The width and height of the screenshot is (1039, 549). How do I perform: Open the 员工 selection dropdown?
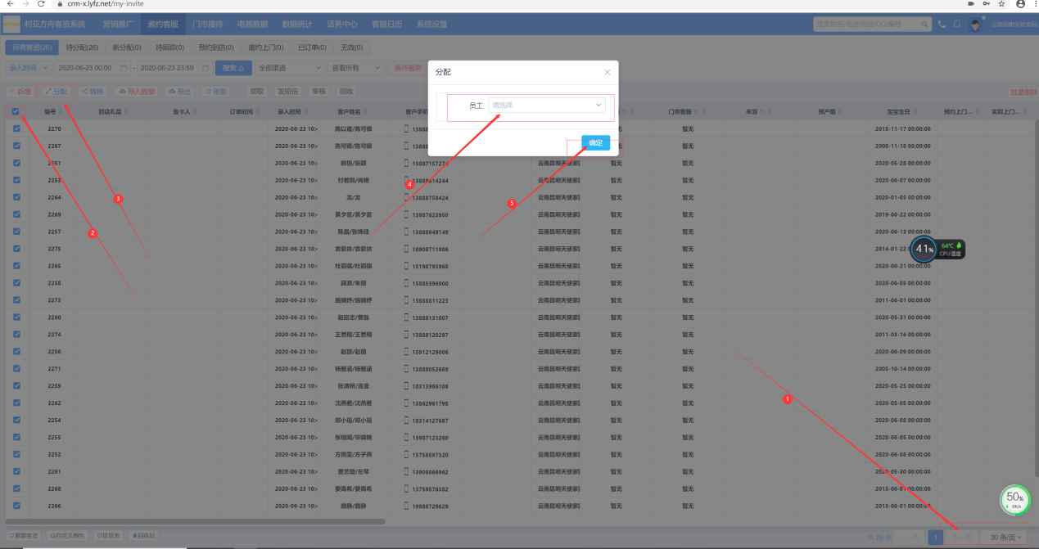(x=546, y=105)
